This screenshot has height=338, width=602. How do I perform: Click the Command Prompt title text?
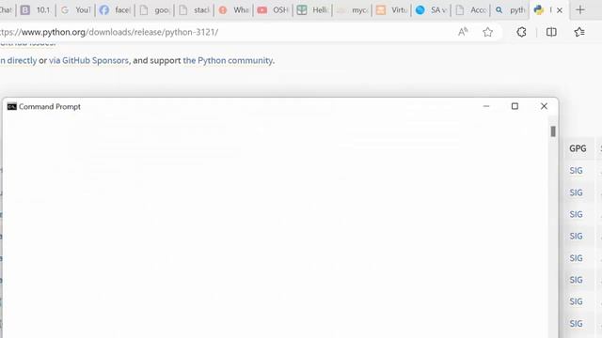coord(50,106)
